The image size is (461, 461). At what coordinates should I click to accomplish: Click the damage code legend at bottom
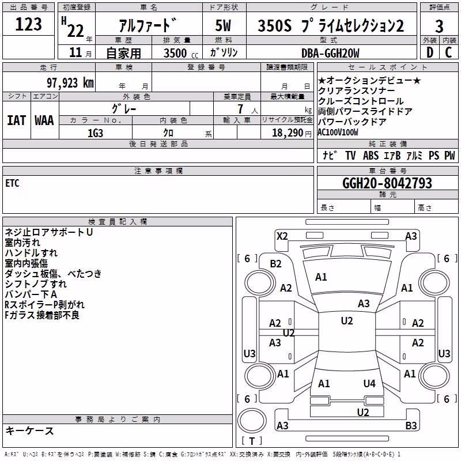point(202,454)
